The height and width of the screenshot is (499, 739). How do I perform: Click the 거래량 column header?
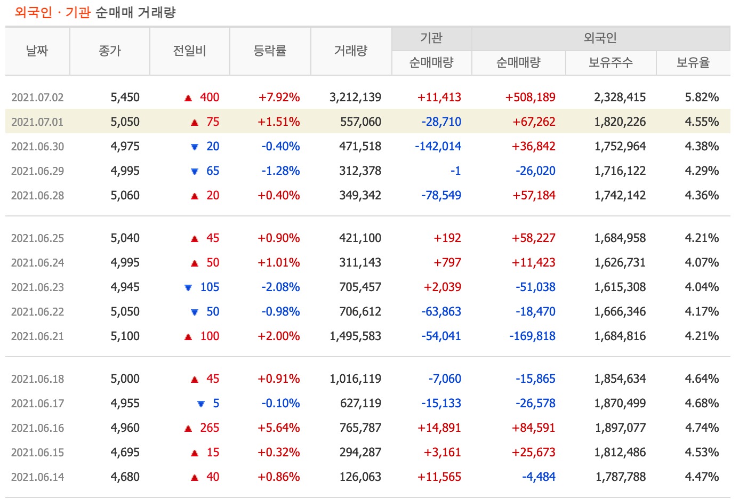coord(351,51)
